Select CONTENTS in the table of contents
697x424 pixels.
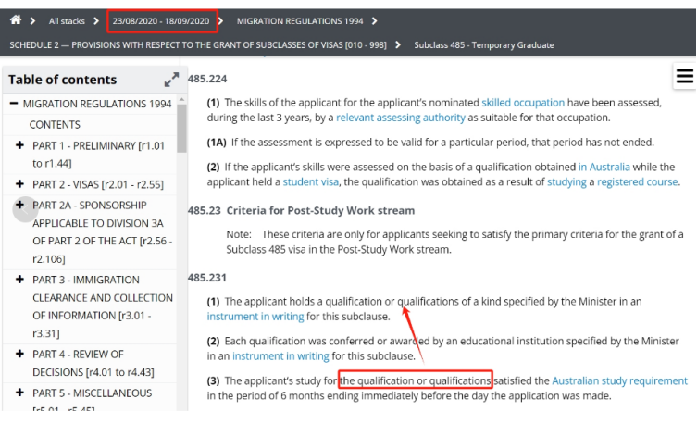pyautogui.click(x=55, y=124)
